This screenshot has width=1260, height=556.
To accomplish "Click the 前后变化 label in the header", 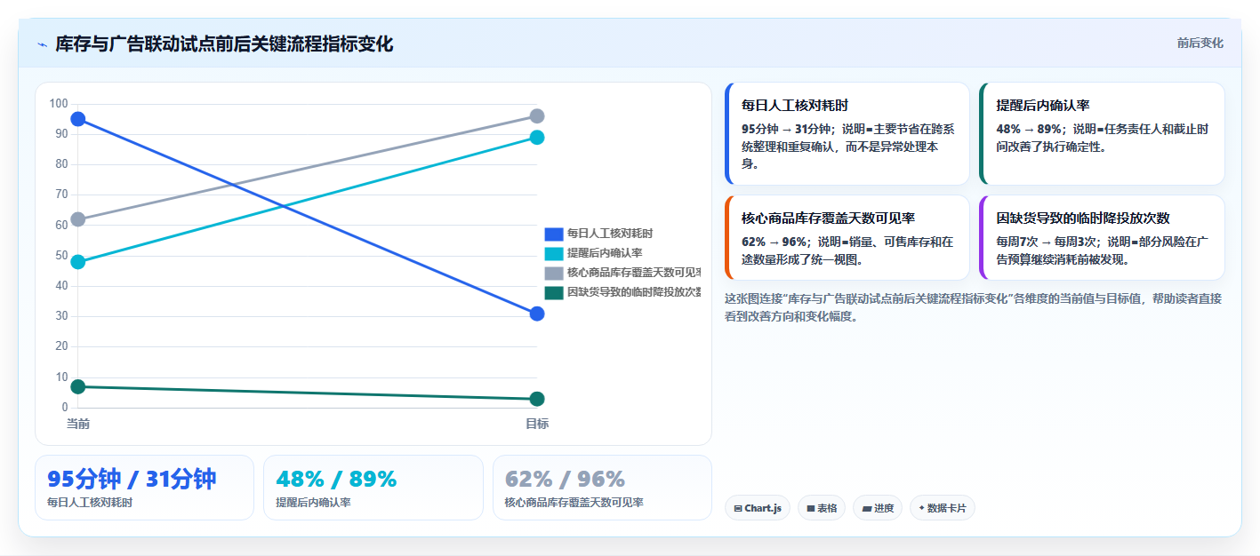I will point(1200,43).
